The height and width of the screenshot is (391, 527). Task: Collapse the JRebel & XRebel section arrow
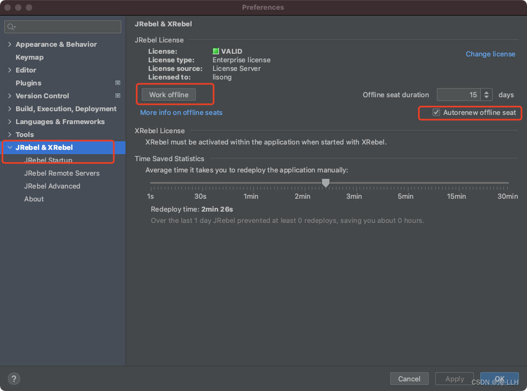point(10,147)
